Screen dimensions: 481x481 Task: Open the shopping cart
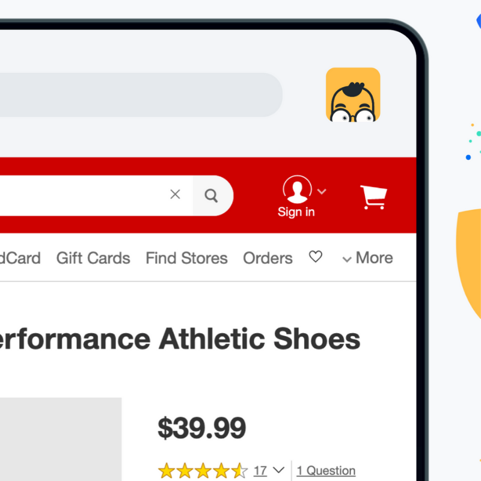373,197
